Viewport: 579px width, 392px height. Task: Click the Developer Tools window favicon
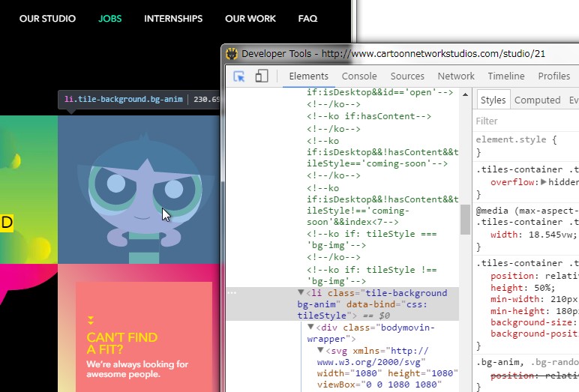[232, 54]
